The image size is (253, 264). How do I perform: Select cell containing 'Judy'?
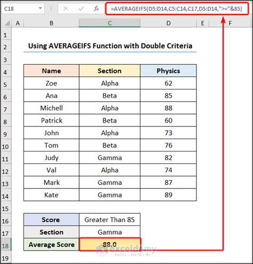[51, 157]
